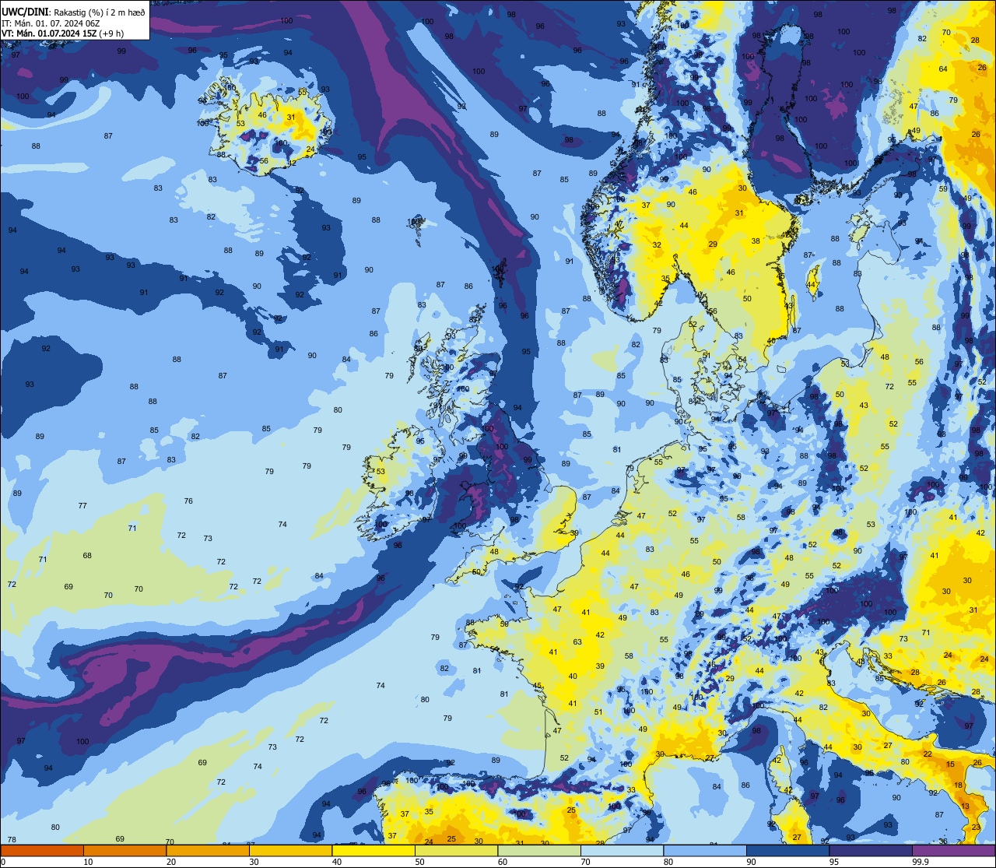
Task: Pick the 70–80 light blue legend swatch
Action: (x=622, y=850)
